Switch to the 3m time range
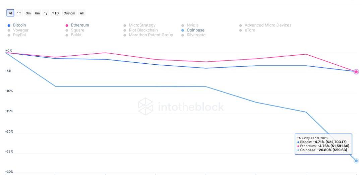 [28, 13]
